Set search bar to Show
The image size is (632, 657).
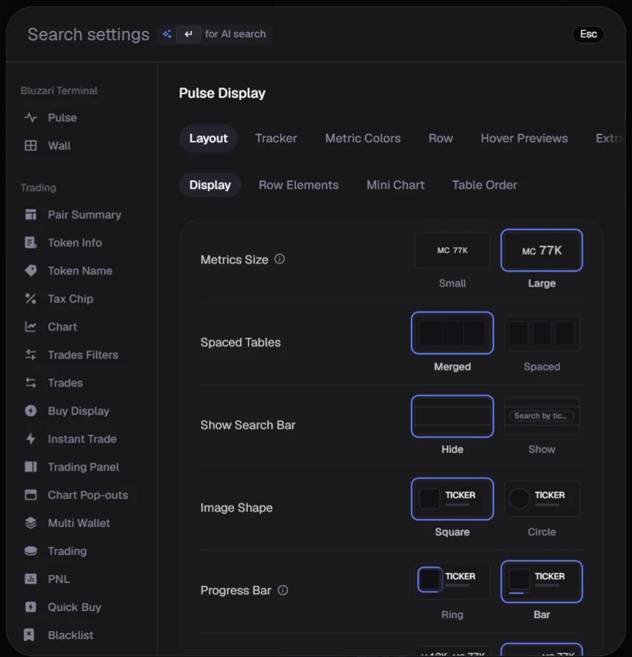click(542, 416)
